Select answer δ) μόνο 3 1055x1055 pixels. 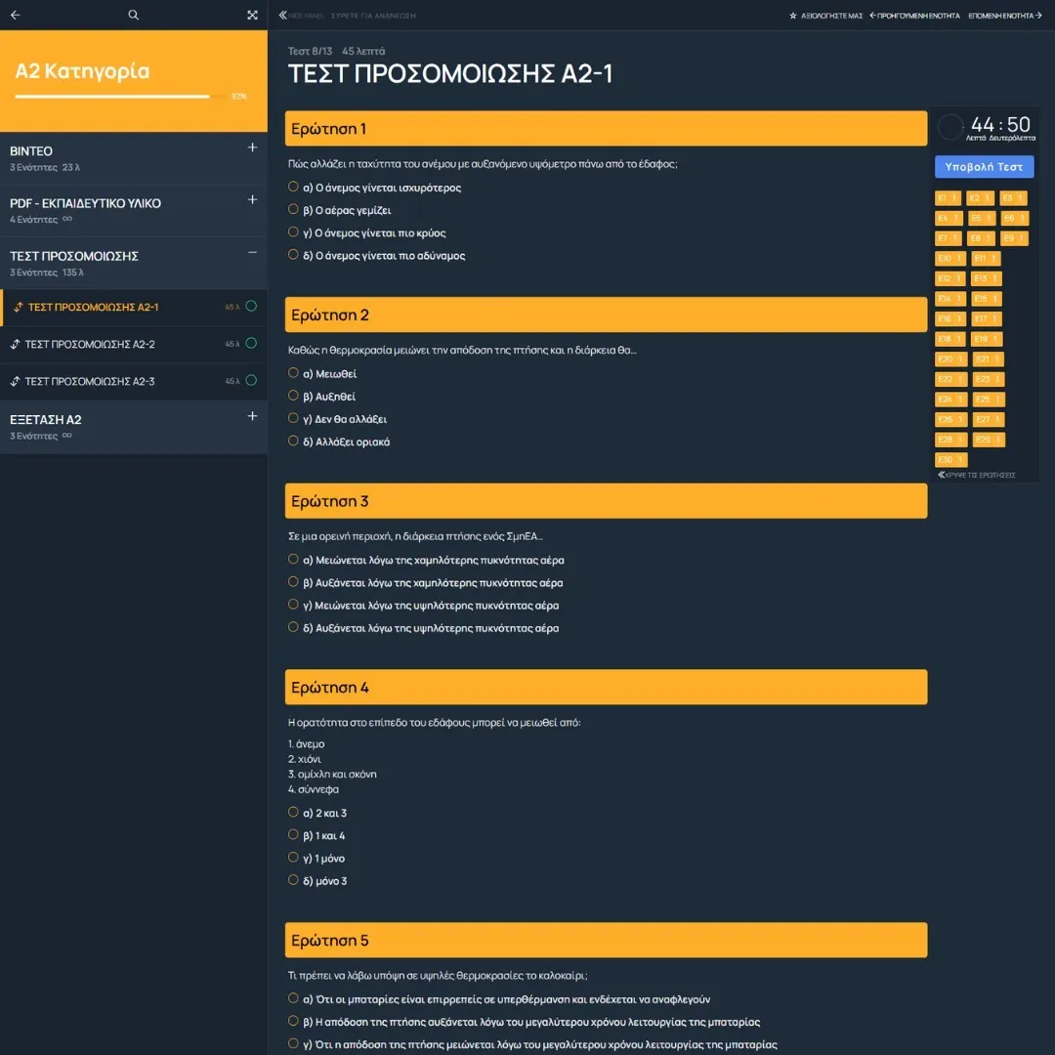click(x=293, y=880)
